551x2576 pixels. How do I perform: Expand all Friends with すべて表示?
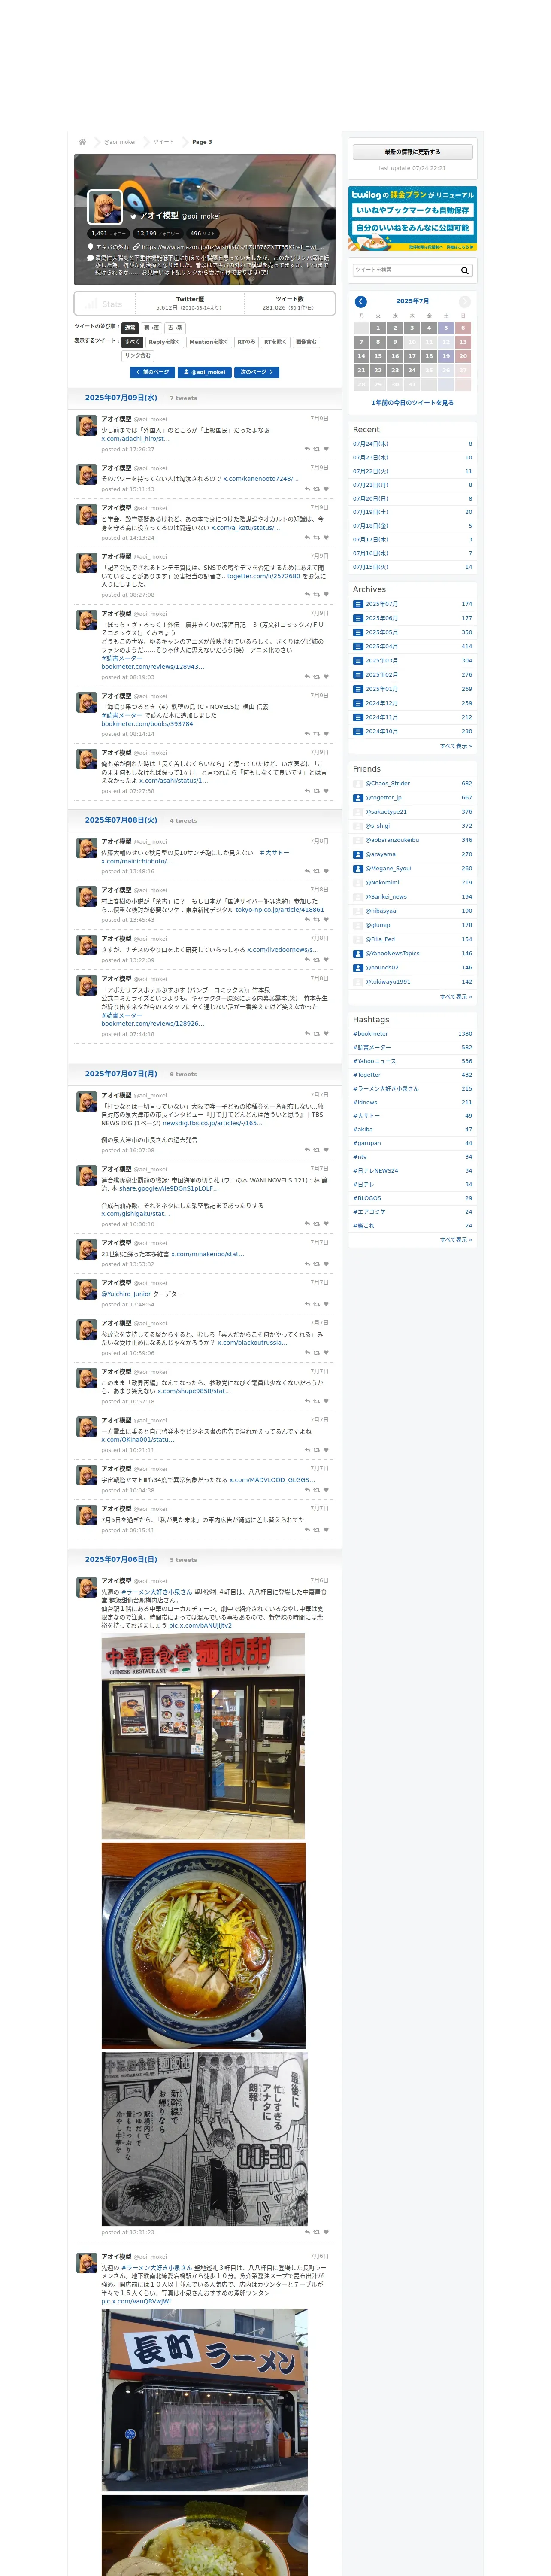[456, 996]
